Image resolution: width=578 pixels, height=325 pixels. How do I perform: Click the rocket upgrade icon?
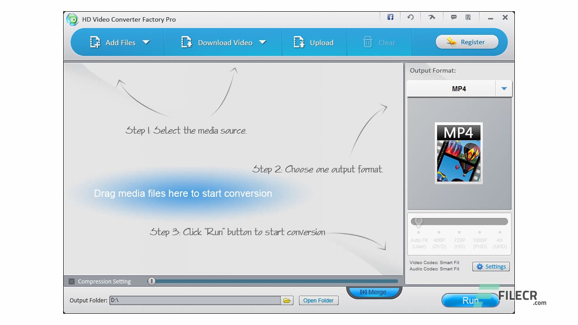[432, 17]
